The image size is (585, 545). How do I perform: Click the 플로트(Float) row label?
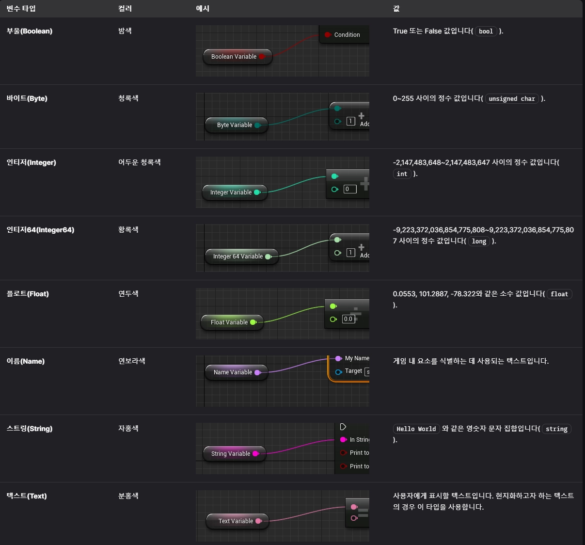[28, 294]
